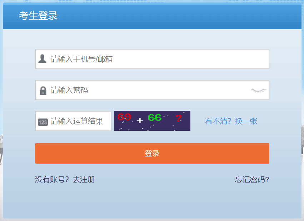
Task: Click the padlock icon in password field
Action: pyautogui.click(x=43, y=90)
